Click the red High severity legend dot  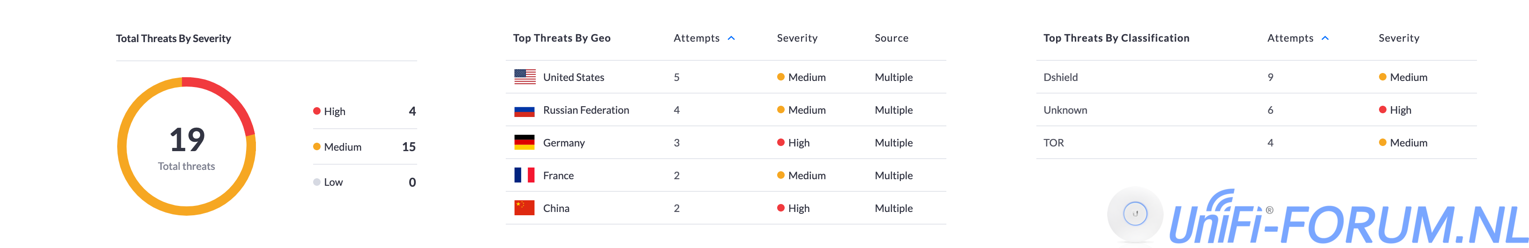[x=317, y=111]
